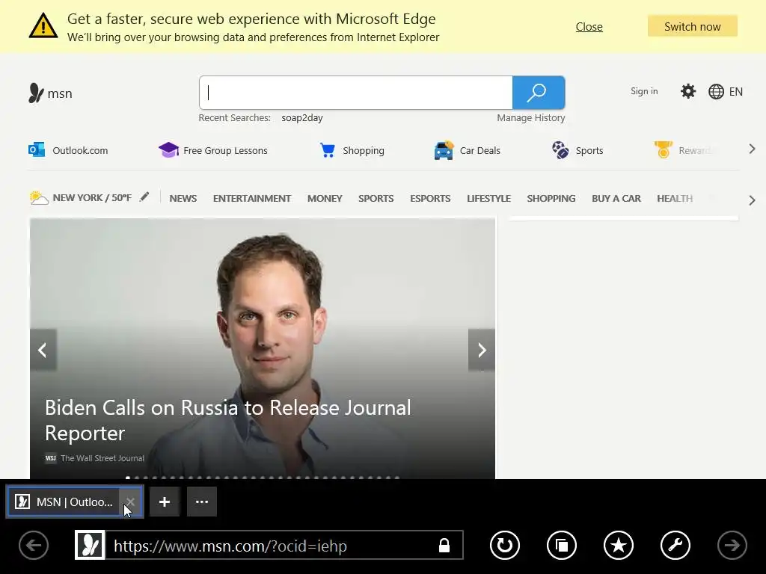The height and width of the screenshot is (574, 766).
Task: Click the lock security icon
Action: pyautogui.click(x=444, y=545)
